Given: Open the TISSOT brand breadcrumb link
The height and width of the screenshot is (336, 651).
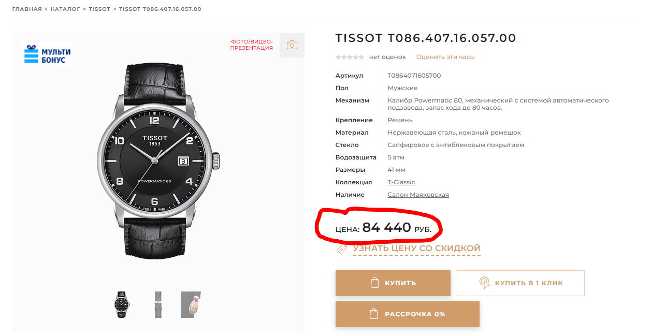Looking at the screenshot, I should (99, 9).
